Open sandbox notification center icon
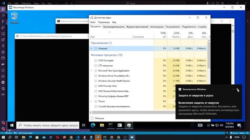 pos(239,125)
